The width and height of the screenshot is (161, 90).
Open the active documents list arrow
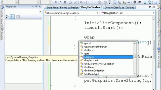(x=150, y=7)
